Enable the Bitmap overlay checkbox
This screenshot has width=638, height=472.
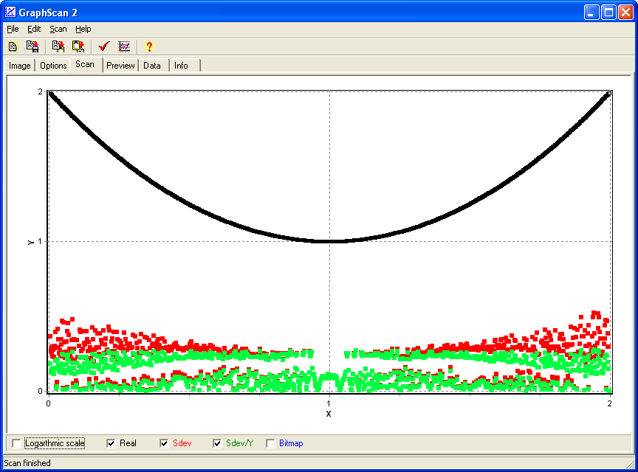pyautogui.click(x=271, y=443)
